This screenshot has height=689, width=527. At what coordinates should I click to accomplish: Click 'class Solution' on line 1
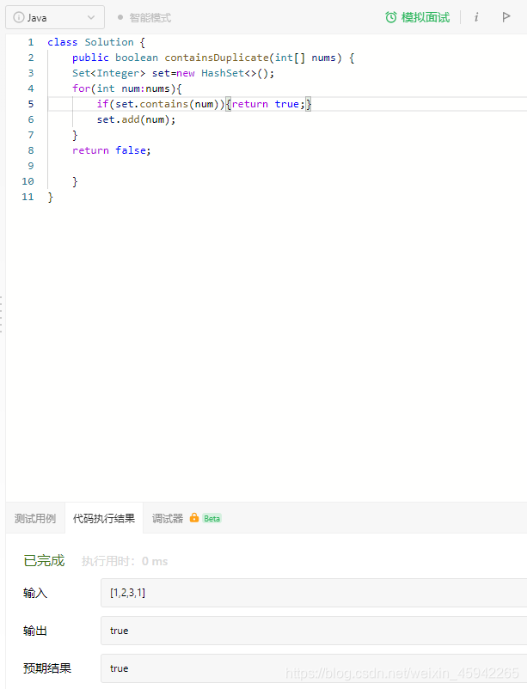pos(90,42)
